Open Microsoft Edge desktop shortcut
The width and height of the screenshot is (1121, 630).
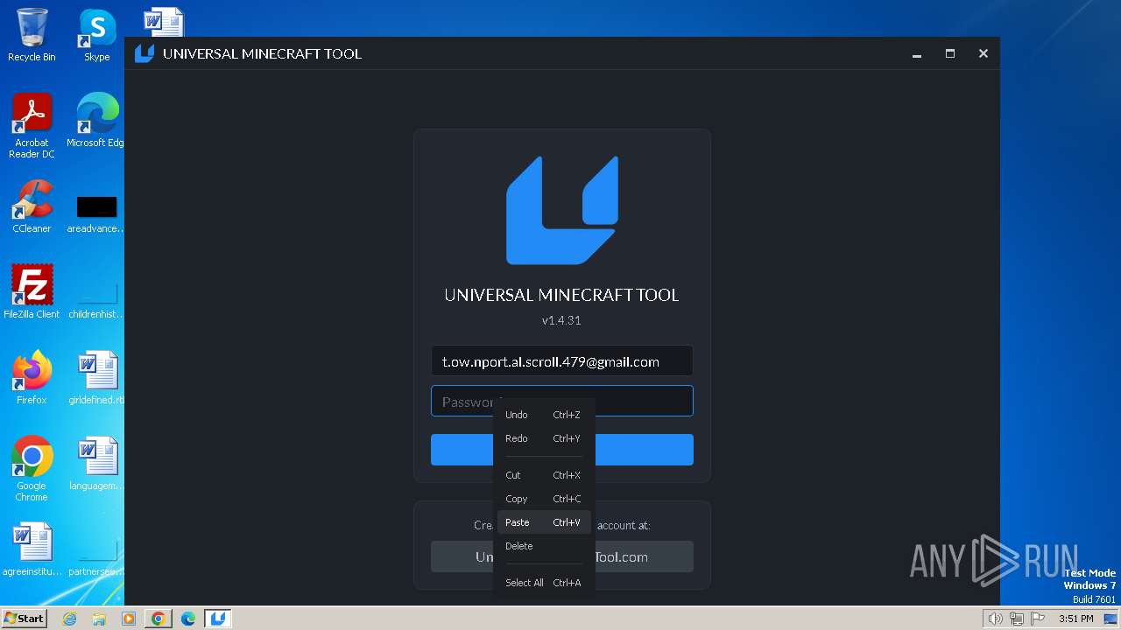[x=97, y=121]
